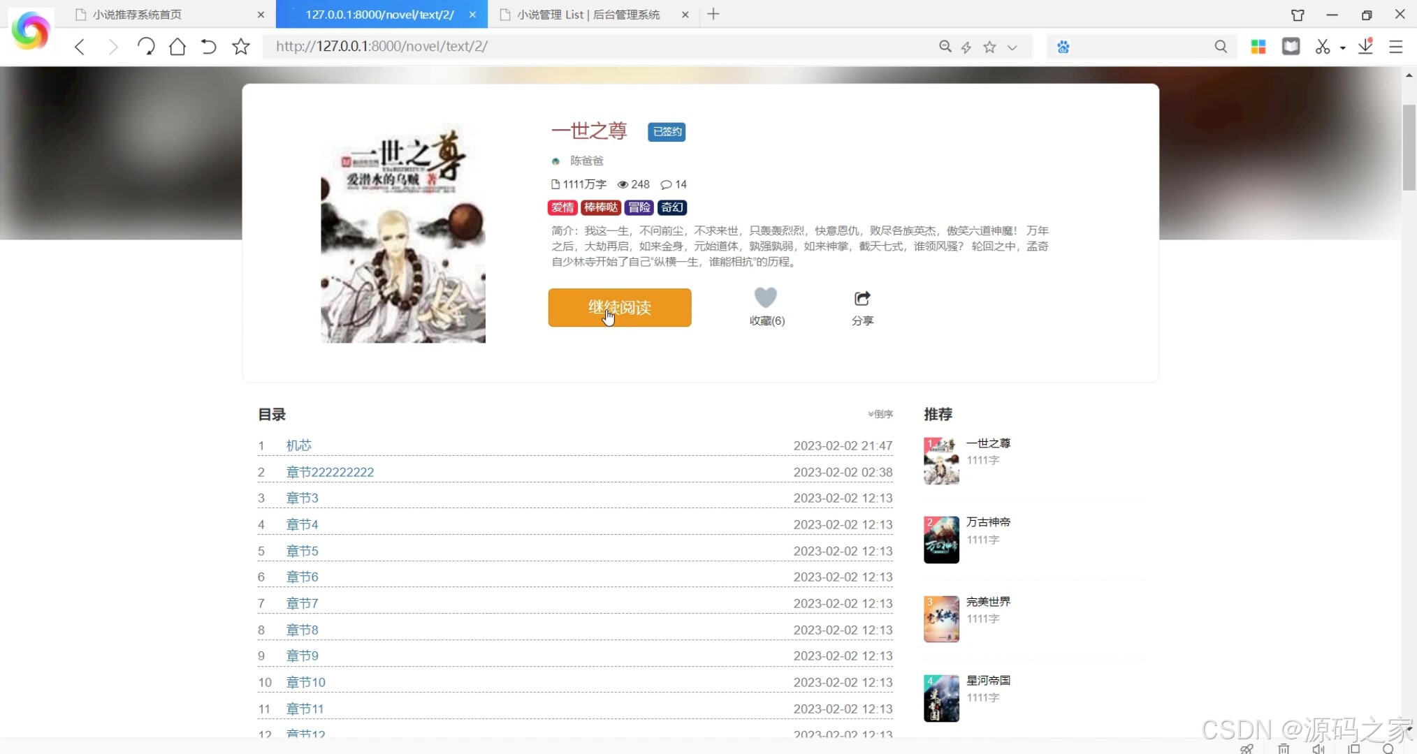Open the downloads arrow icon
The image size is (1417, 754).
[x=1365, y=47]
